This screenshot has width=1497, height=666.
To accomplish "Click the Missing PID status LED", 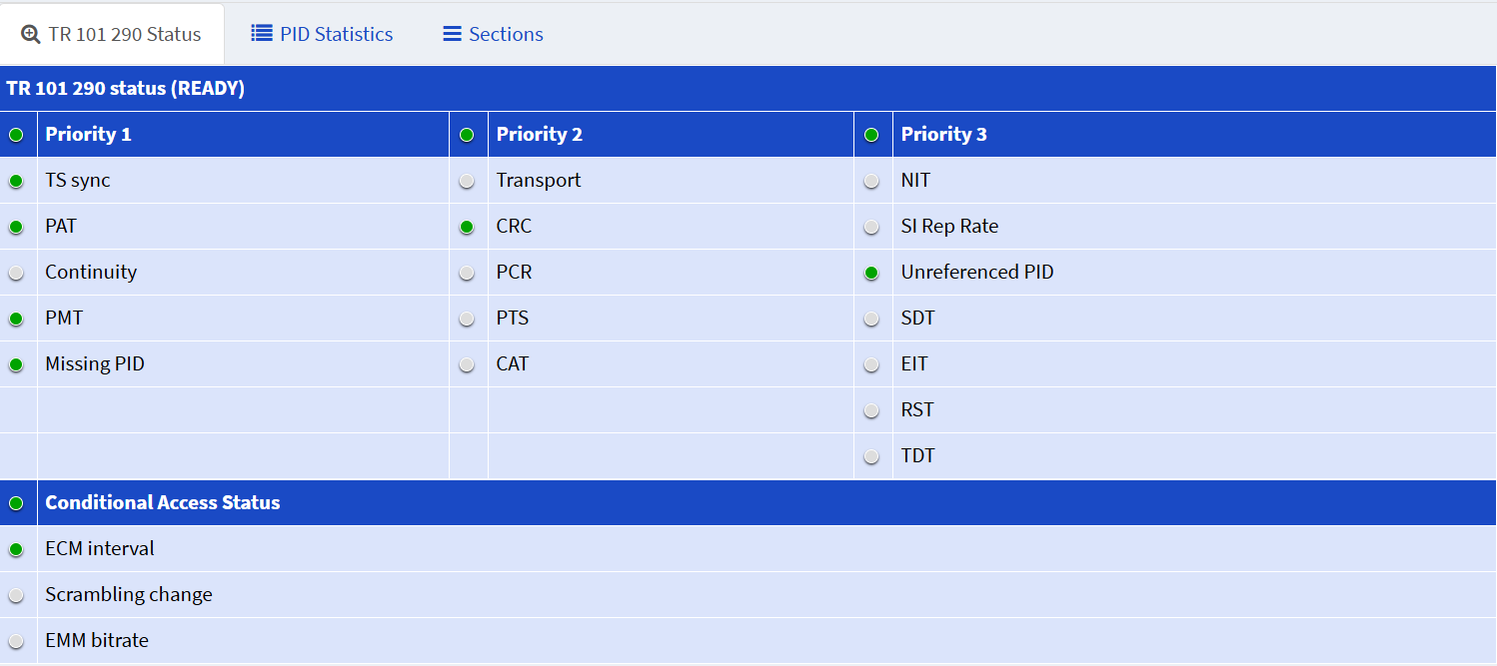I will pos(16,365).
